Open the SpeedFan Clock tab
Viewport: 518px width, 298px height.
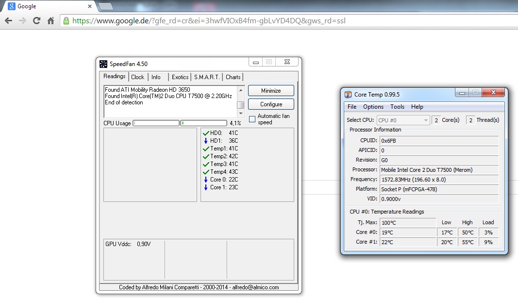(x=138, y=77)
